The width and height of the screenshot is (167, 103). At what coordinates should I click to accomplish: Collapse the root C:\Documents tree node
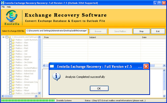pyautogui.click(x=3, y=37)
